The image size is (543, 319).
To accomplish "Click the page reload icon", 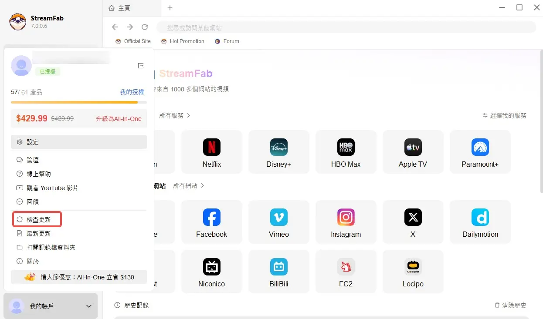I will coord(145,27).
